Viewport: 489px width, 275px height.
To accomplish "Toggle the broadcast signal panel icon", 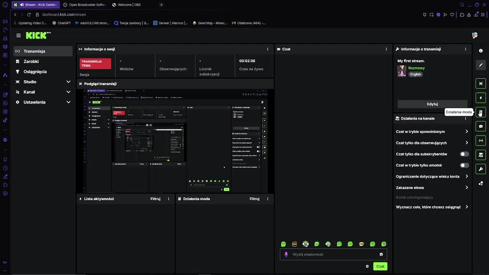I will point(481,141).
